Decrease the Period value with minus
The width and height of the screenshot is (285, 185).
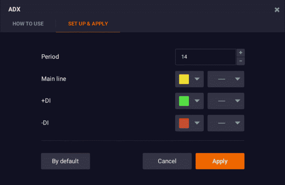pyautogui.click(x=241, y=61)
